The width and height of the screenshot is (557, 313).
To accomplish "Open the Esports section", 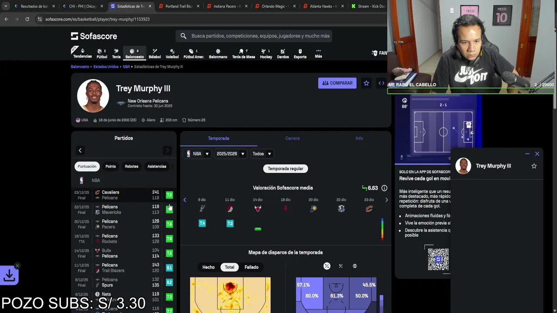I will (x=300, y=53).
